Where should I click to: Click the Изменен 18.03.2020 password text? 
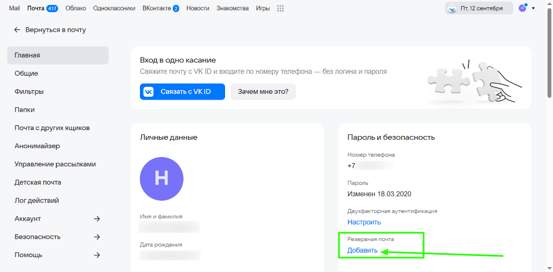click(379, 194)
